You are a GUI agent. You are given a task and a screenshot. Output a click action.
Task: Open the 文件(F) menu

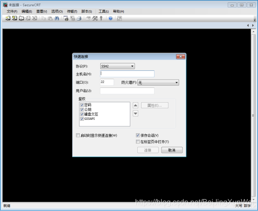click(12, 11)
